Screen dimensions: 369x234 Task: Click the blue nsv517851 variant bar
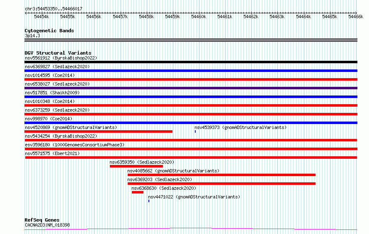191,97
